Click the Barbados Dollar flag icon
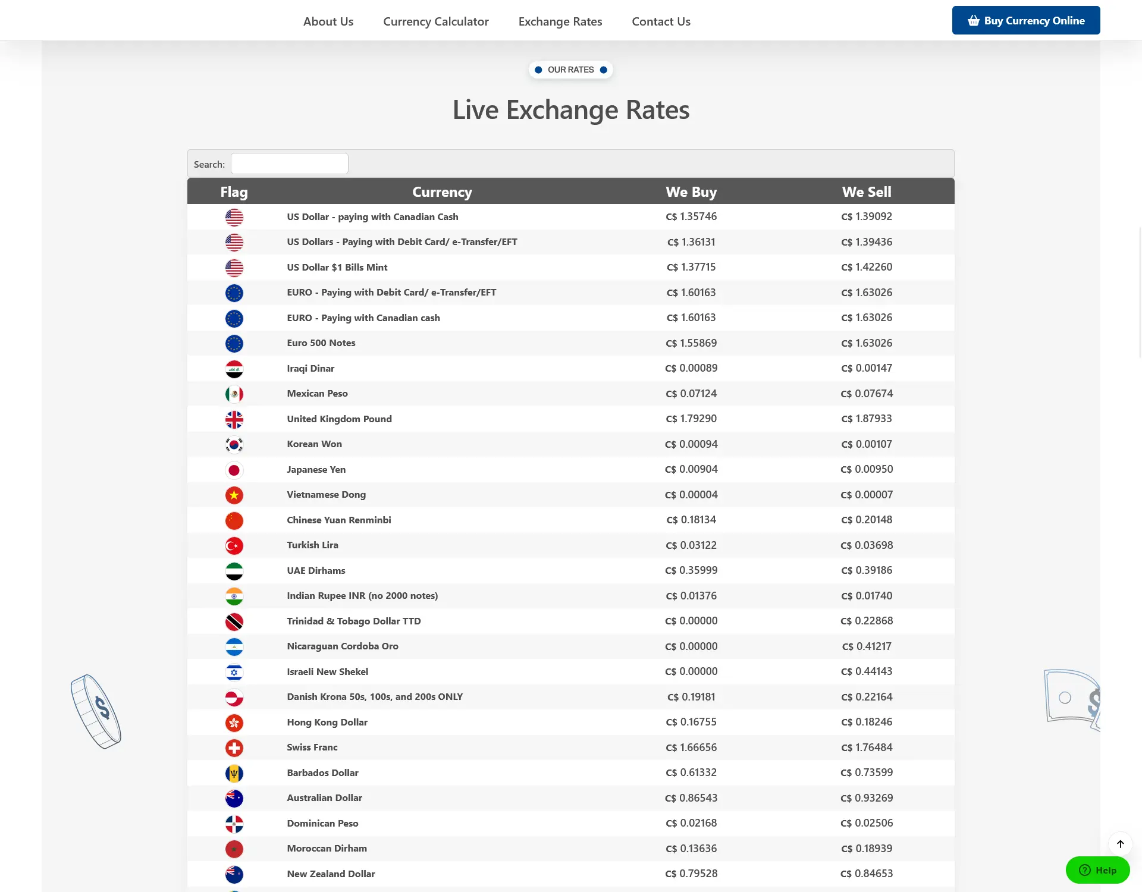 point(234,774)
